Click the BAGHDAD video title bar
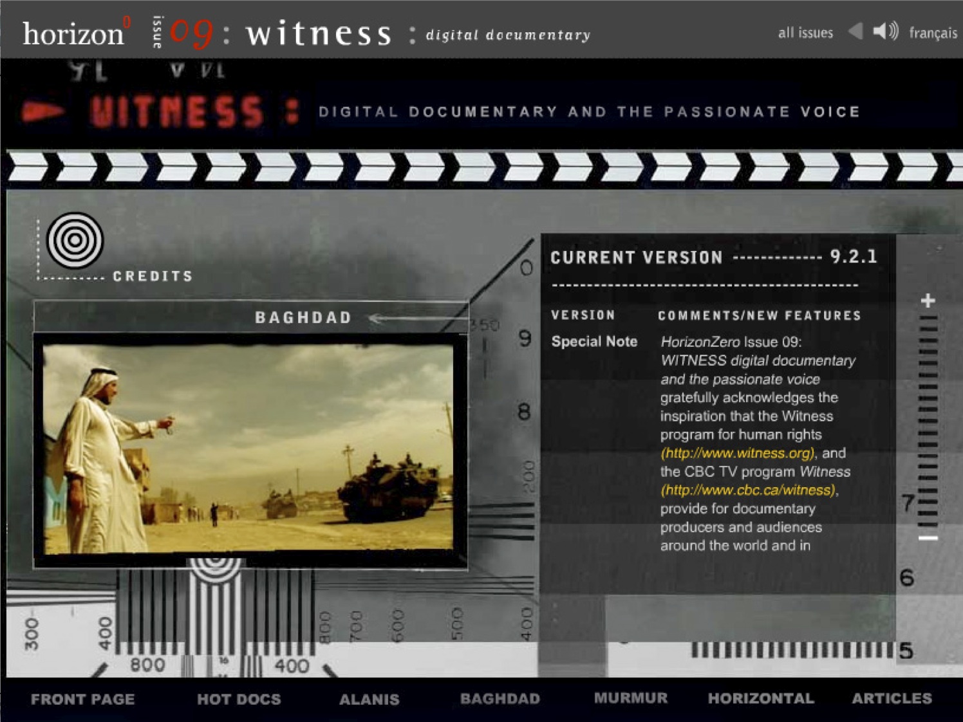 [251, 317]
